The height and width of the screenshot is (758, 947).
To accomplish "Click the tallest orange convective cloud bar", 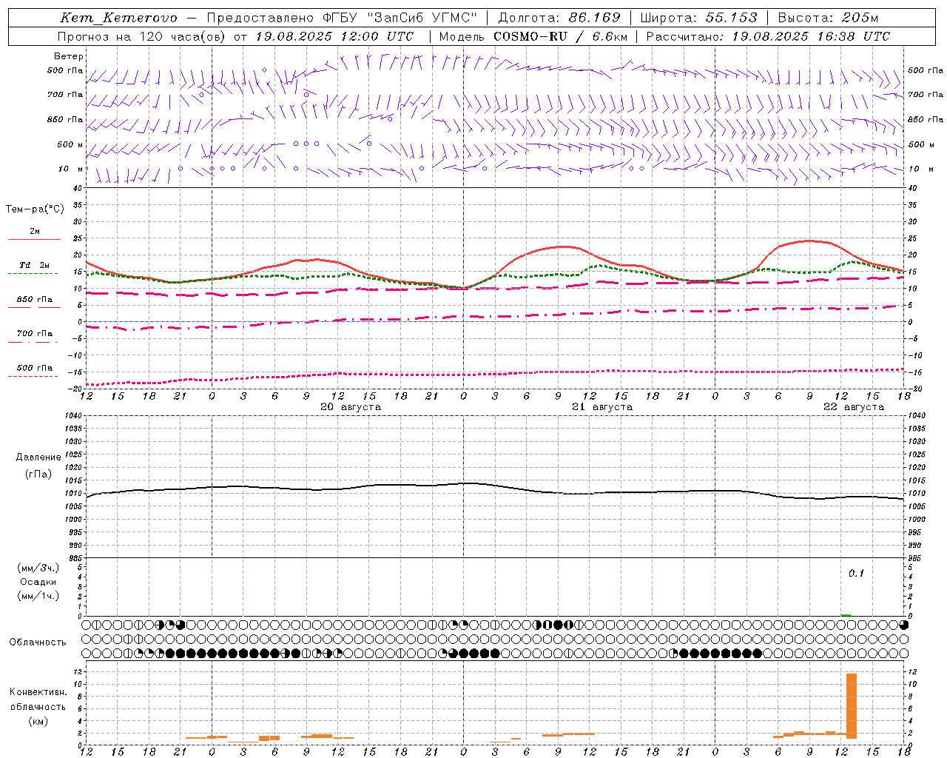I will (852, 705).
